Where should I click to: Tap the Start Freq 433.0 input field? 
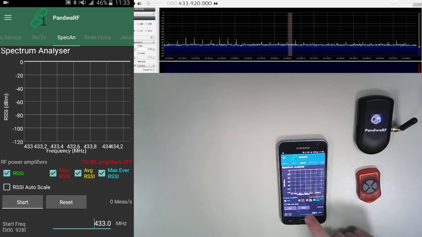[x=82, y=224]
